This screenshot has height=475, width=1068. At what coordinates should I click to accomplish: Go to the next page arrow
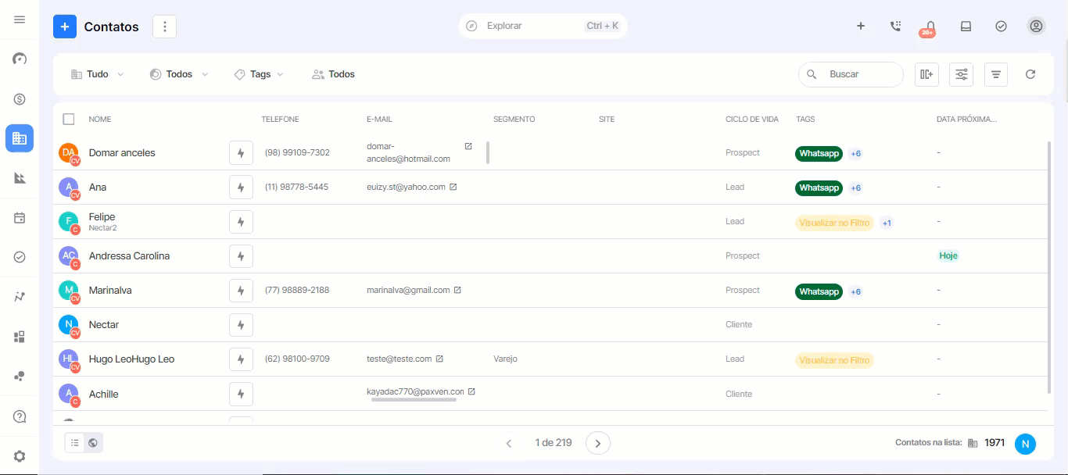(598, 443)
